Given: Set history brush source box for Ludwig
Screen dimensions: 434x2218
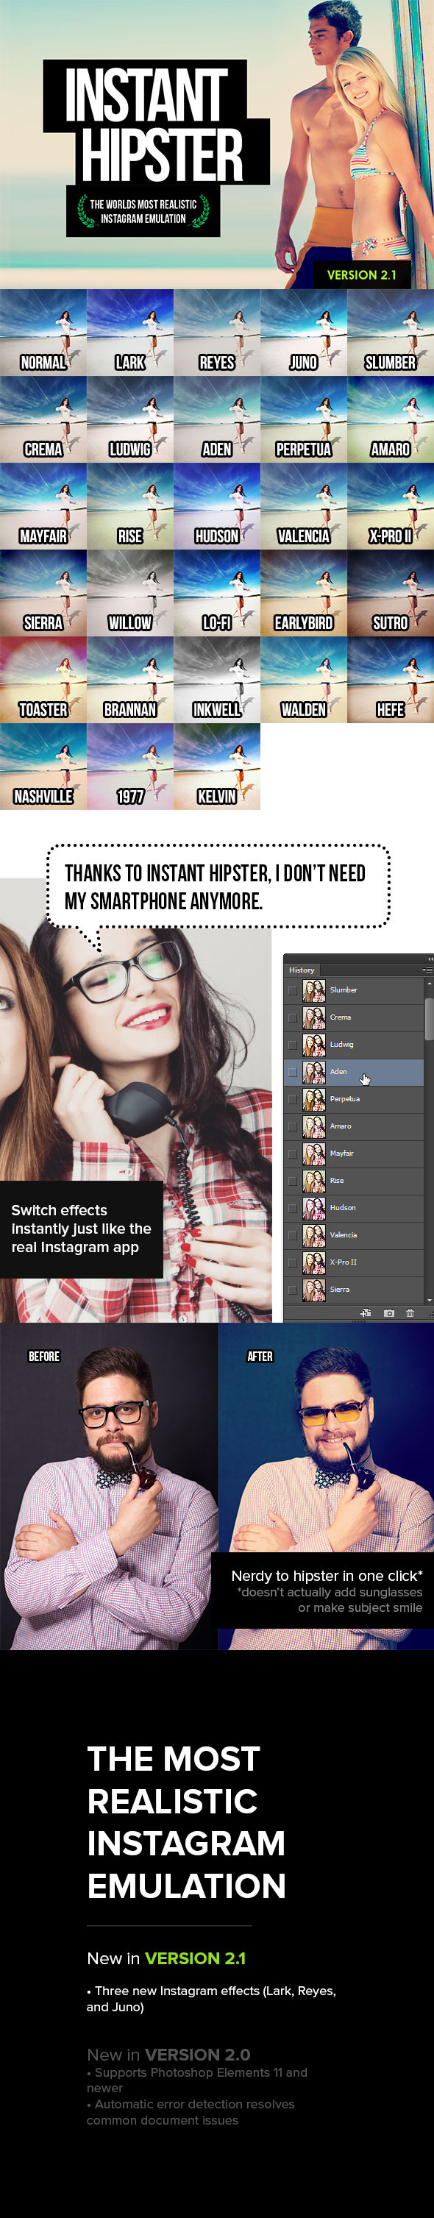Looking at the screenshot, I should coord(293,1045).
